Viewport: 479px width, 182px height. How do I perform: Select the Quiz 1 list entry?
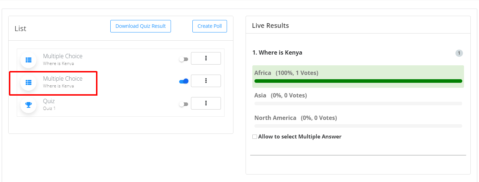click(49, 104)
